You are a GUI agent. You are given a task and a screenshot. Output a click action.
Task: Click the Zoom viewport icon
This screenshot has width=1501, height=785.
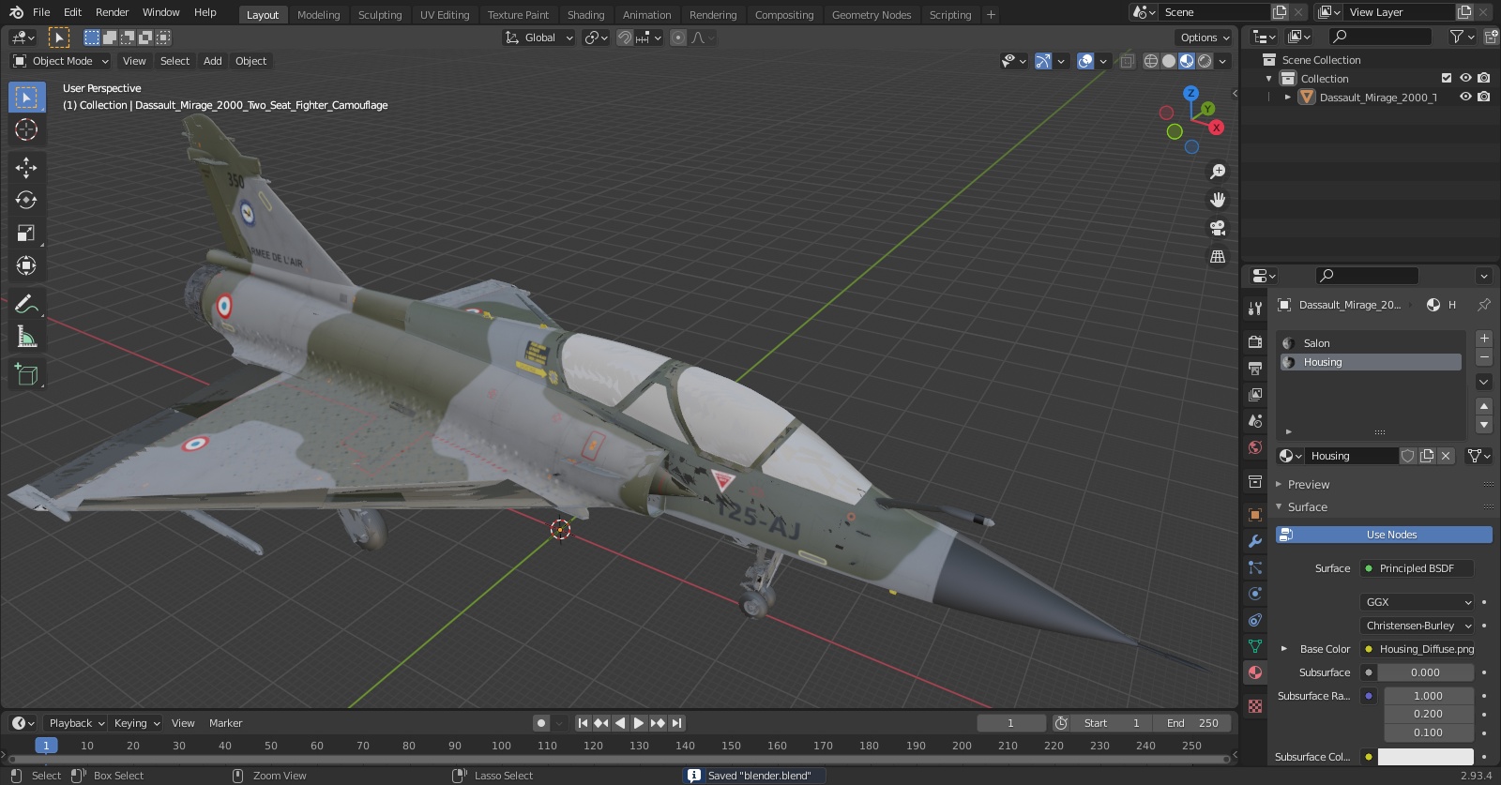point(1218,172)
